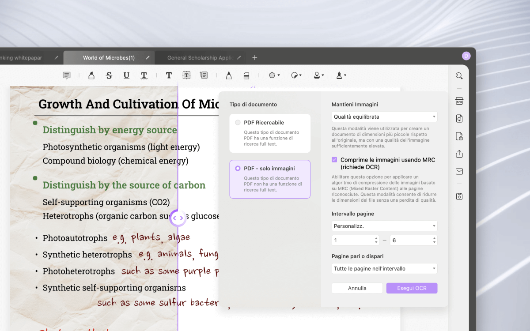Decrement the end page stepper

click(x=435, y=243)
